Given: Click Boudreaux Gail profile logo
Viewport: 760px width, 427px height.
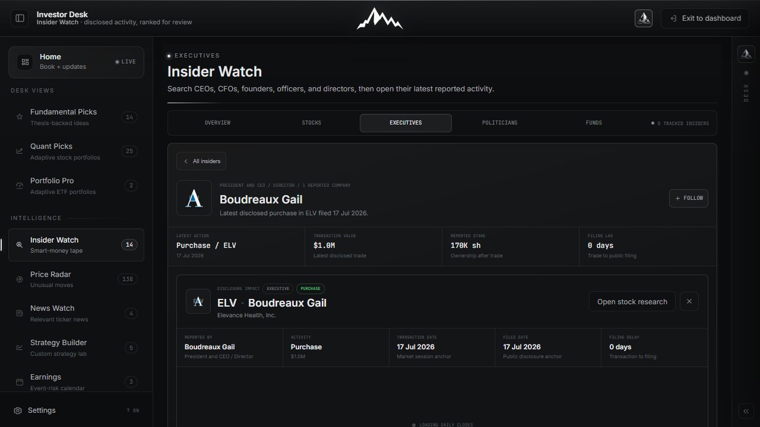Looking at the screenshot, I should tap(194, 198).
